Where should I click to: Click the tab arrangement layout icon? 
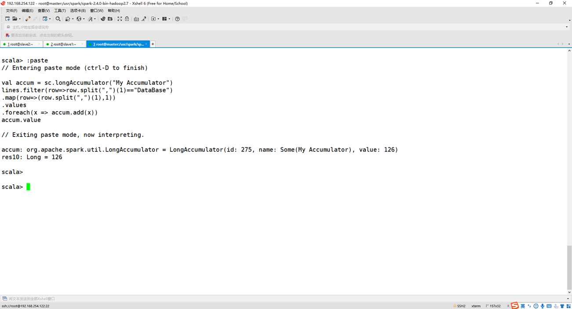(x=164, y=19)
